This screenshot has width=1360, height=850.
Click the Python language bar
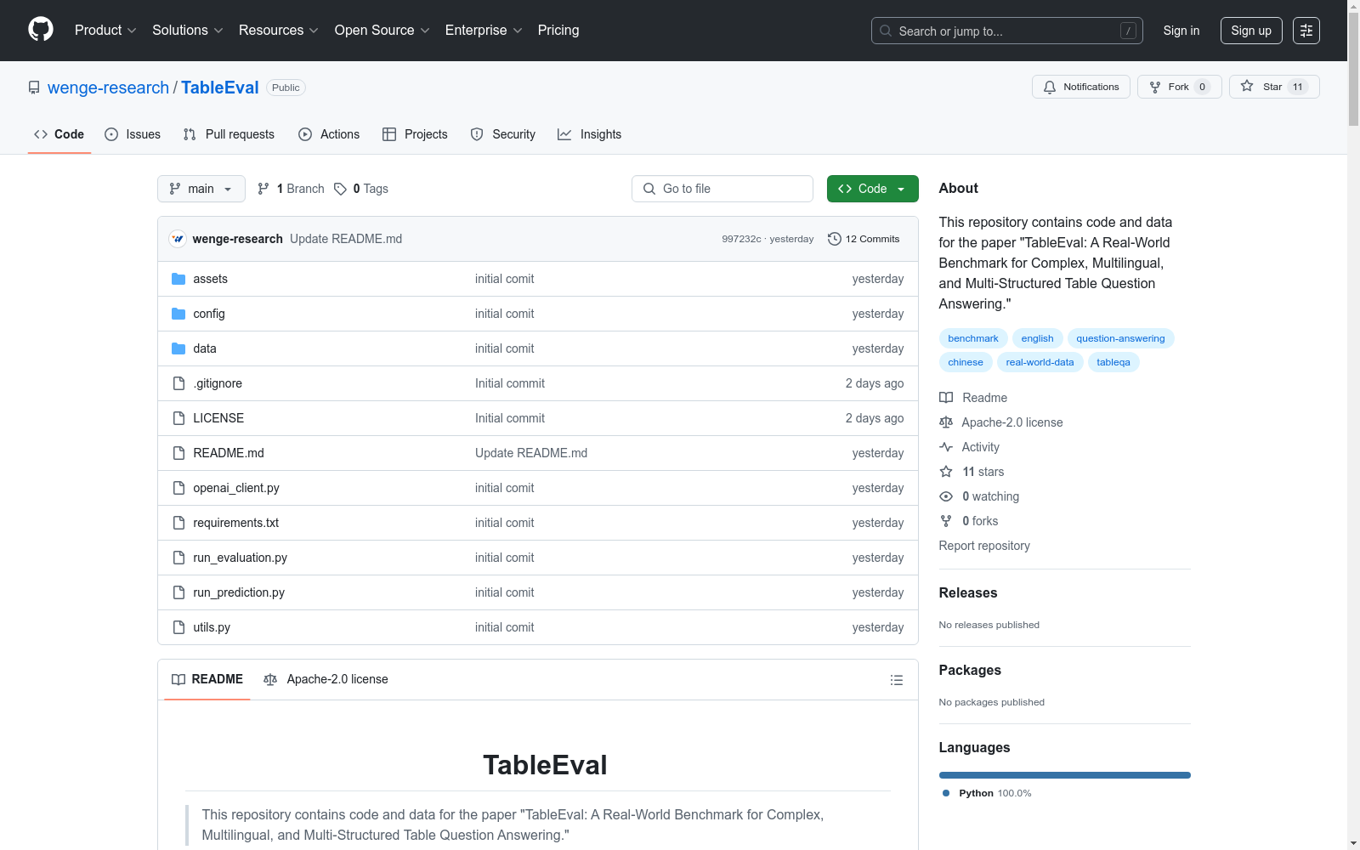point(1064,774)
